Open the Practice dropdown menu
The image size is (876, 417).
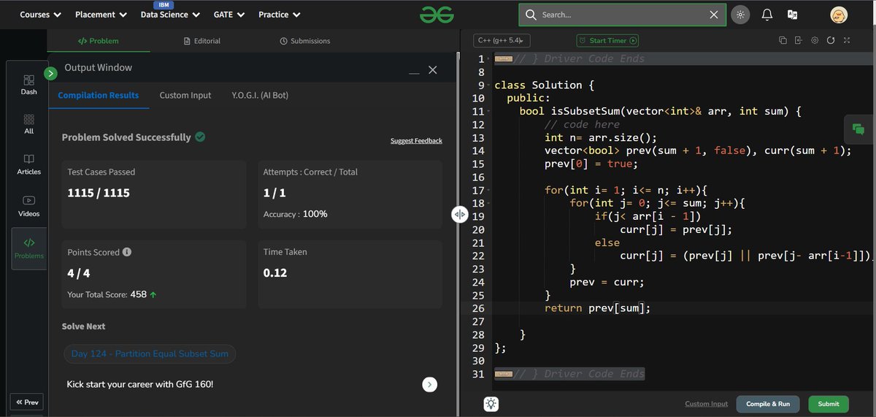(x=279, y=15)
